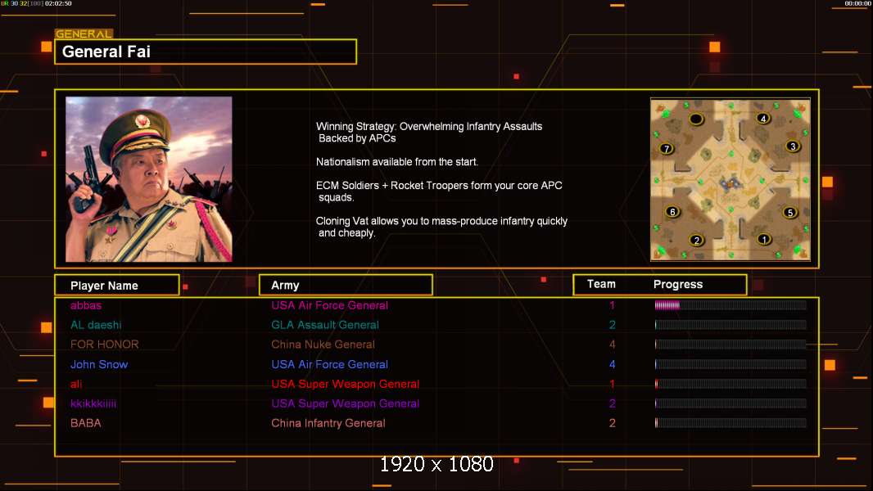Click the unnumbered black start marker on minimap
This screenshot has width=873, height=491.
(696, 119)
